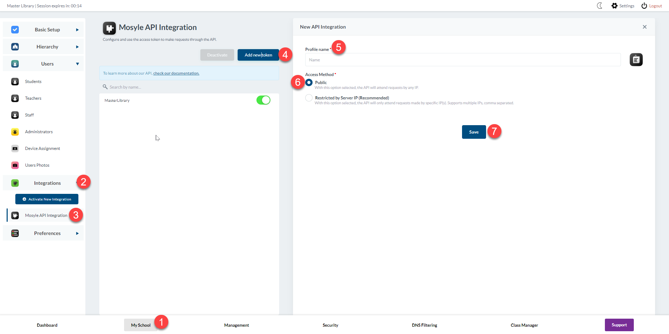Viewport: 669px width, 334px height.
Task: Click the Teachers row icon
Action: [15, 98]
